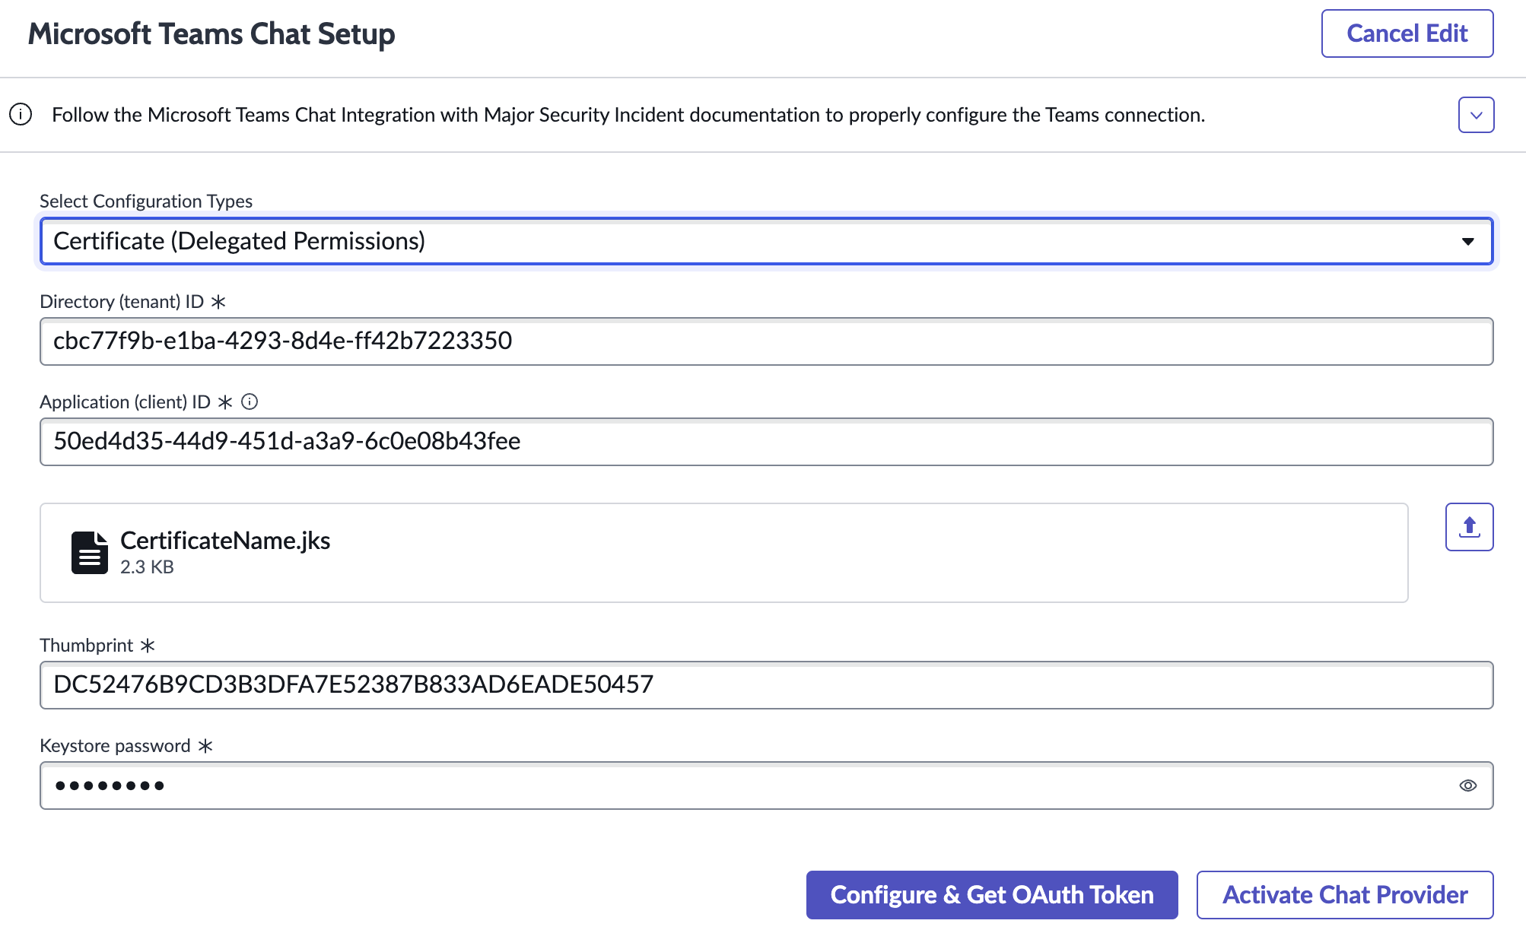Show the keystore password with the eye icon
This screenshot has width=1526, height=949.
click(x=1468, y=786)
